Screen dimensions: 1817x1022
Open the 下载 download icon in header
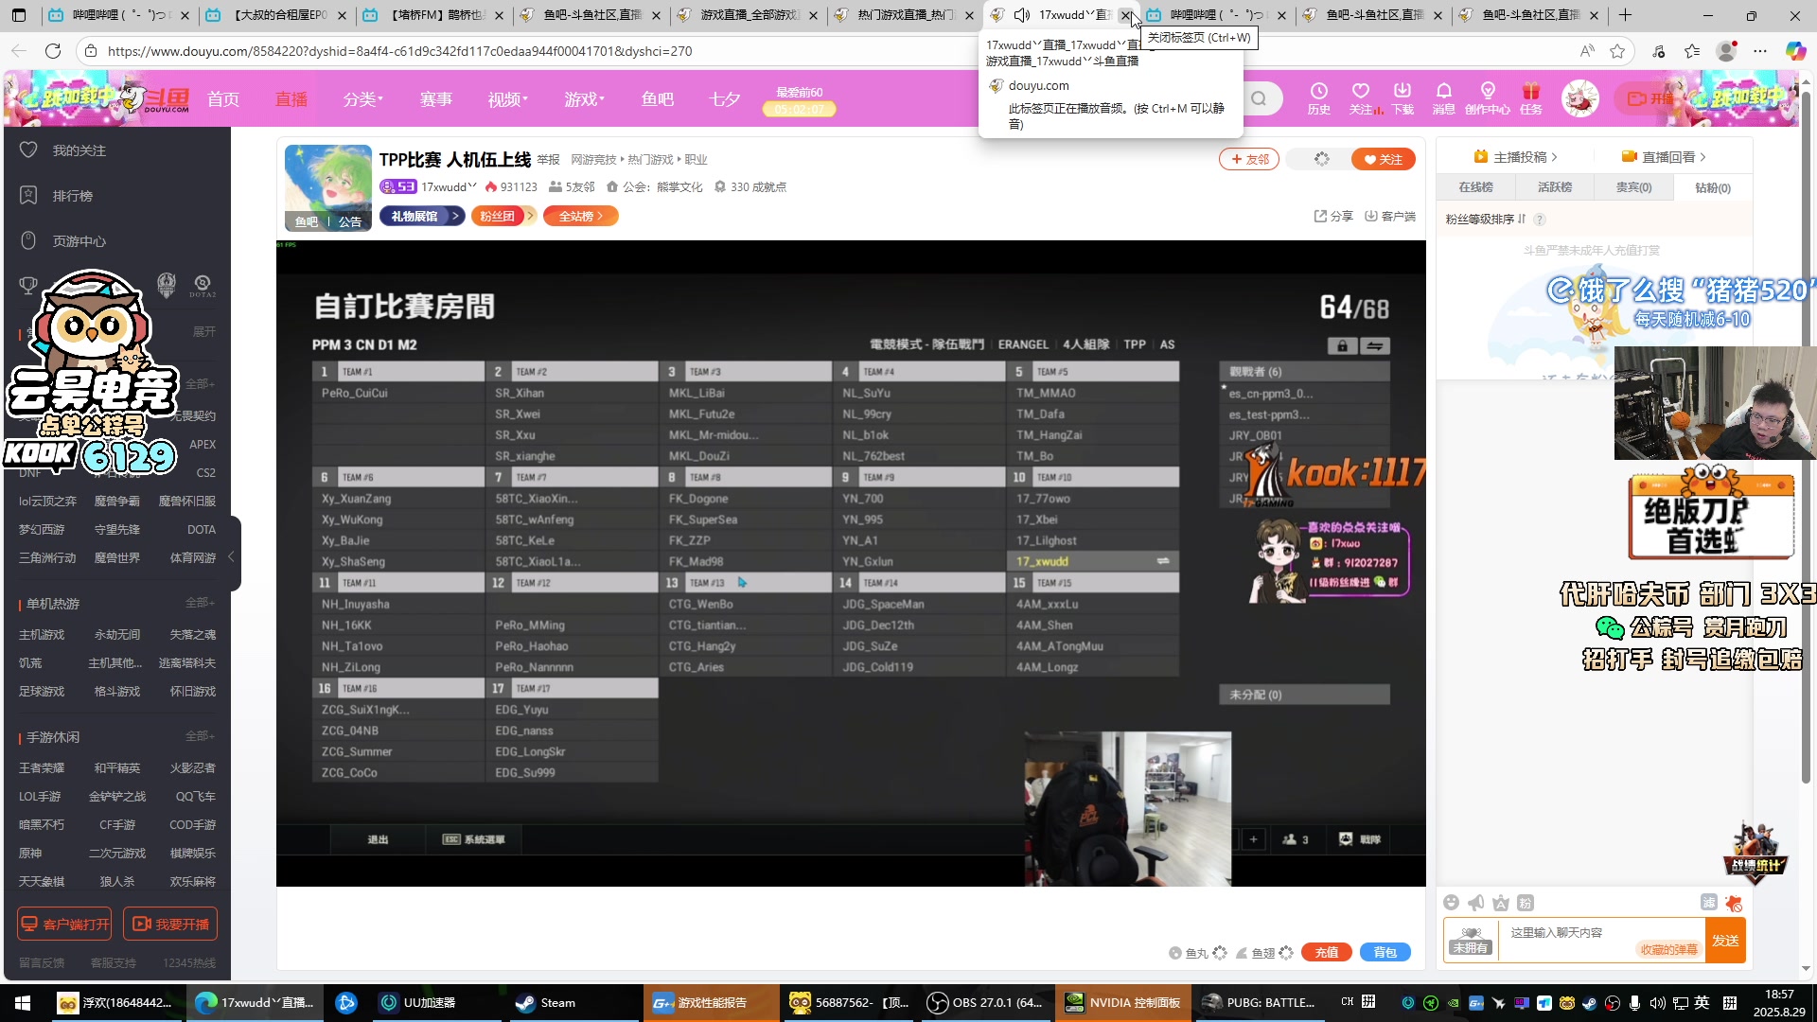(x=1402, y=97)
